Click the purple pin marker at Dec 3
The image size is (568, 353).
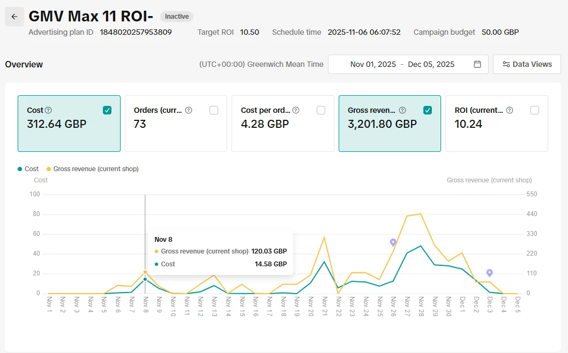489,273
